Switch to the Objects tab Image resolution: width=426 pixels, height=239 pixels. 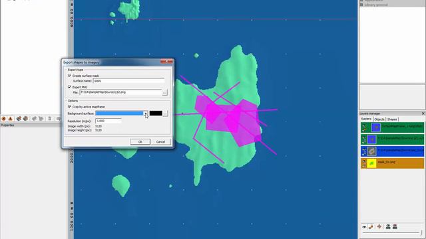(379, 119)
